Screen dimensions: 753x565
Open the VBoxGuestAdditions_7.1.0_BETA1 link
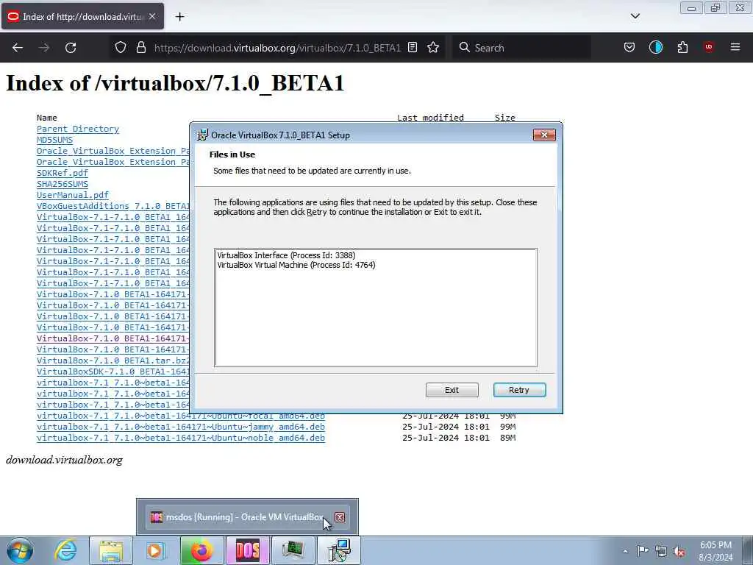point(113,206)
